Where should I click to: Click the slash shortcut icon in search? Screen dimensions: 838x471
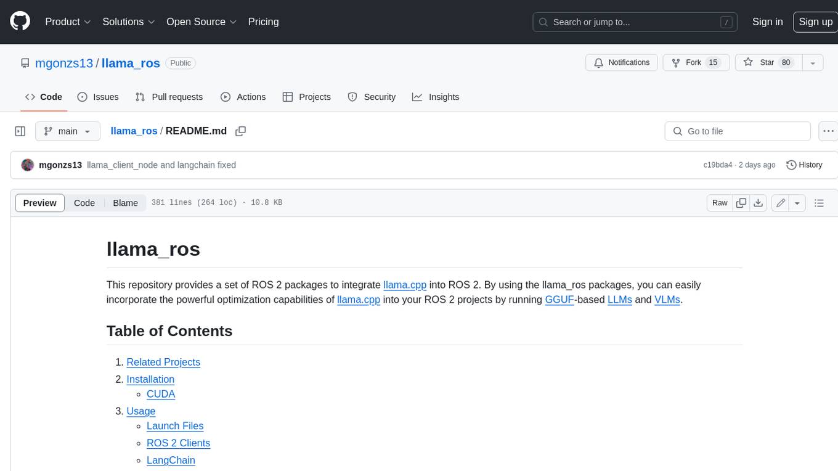point(726,22)
